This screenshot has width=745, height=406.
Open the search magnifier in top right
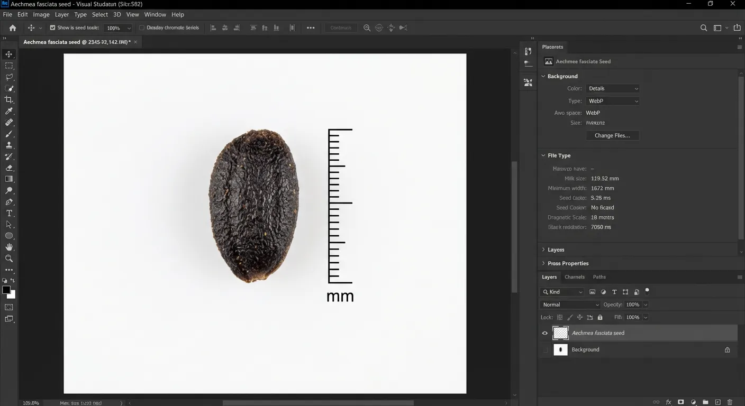point(704,28)
